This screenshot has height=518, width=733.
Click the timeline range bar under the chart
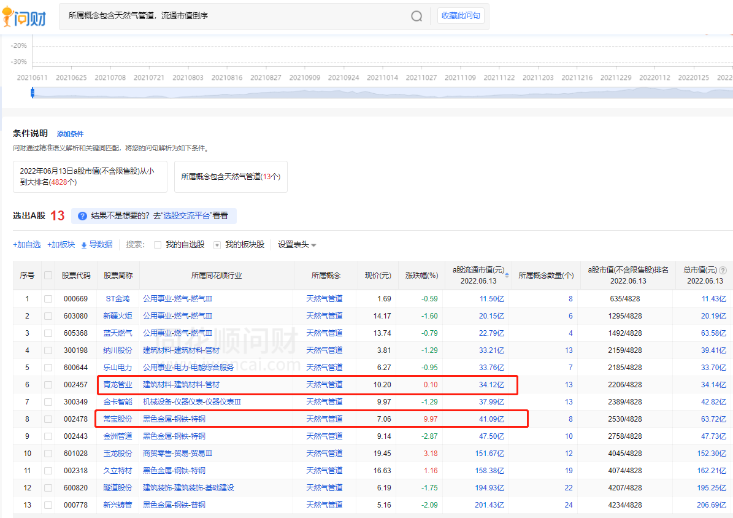click(382, 93)
